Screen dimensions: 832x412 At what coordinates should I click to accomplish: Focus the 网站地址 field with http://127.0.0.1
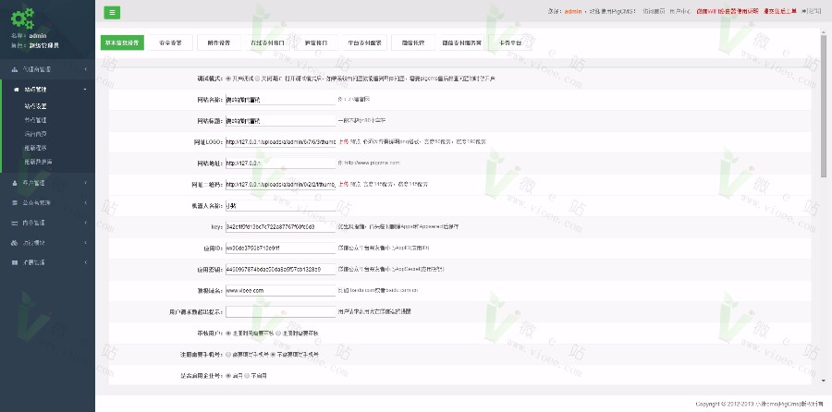tap(281, 164)
